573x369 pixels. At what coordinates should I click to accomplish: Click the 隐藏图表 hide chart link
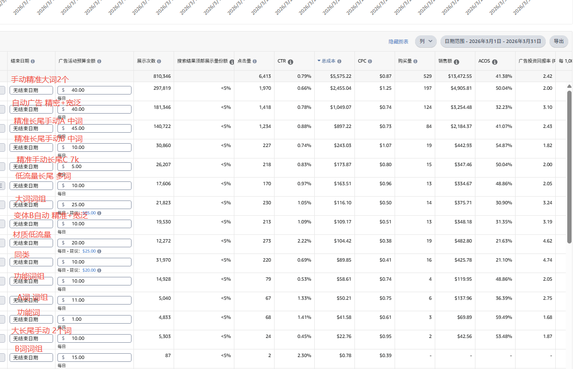398,42
